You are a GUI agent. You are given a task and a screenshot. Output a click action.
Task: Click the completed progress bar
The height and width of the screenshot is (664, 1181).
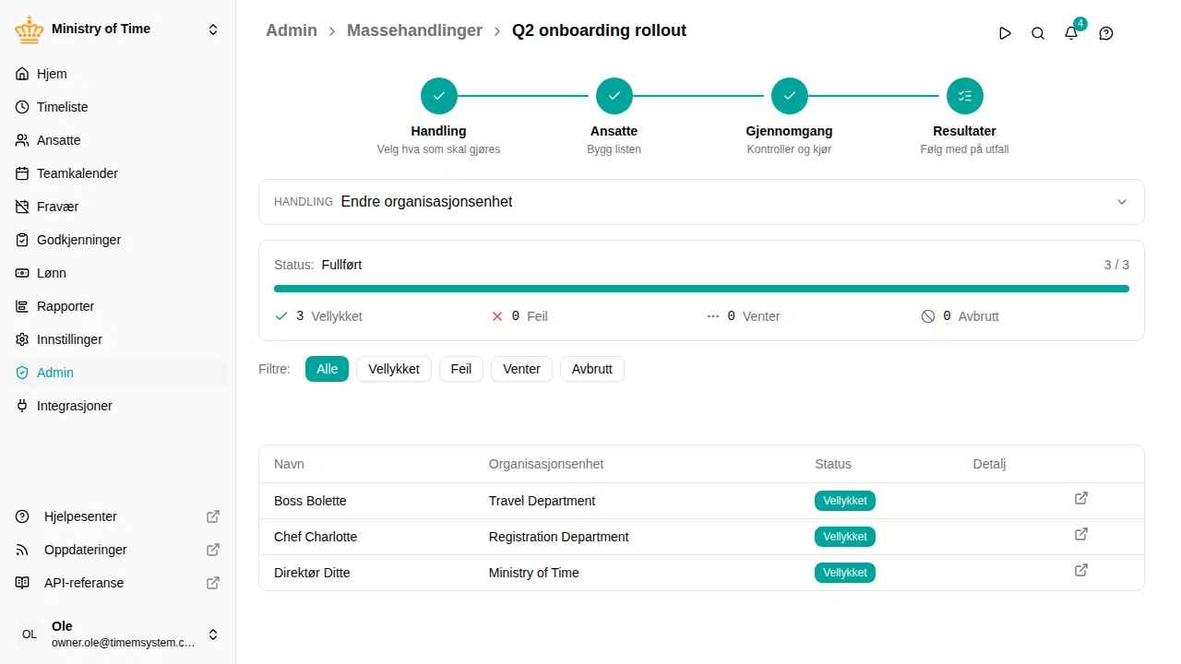click(x=701, y=289)
